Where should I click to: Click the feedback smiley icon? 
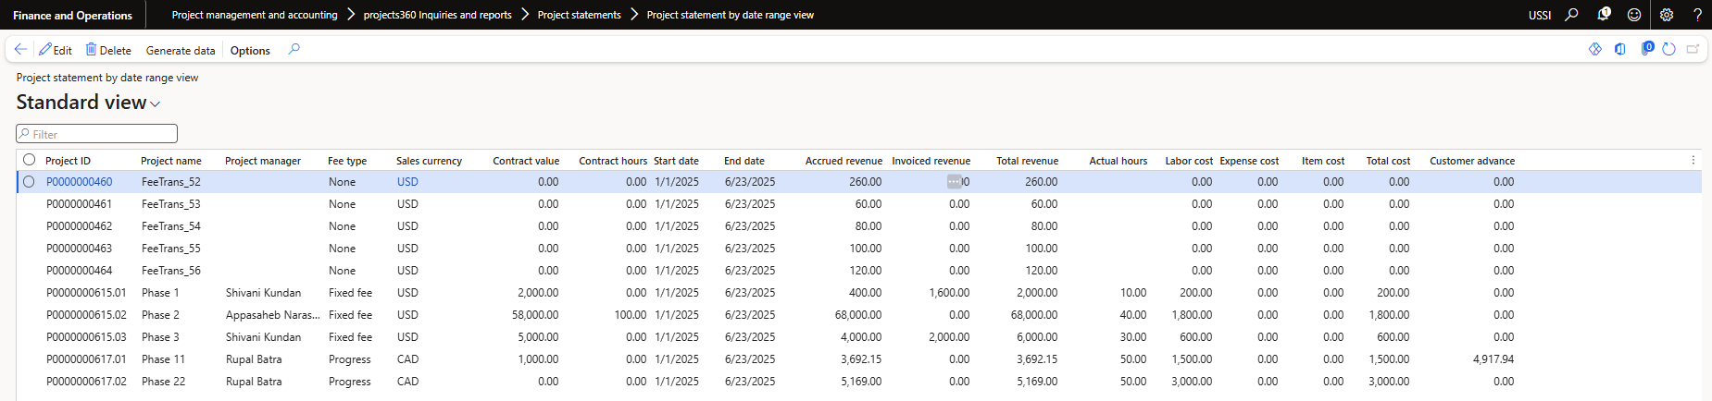1634,15
